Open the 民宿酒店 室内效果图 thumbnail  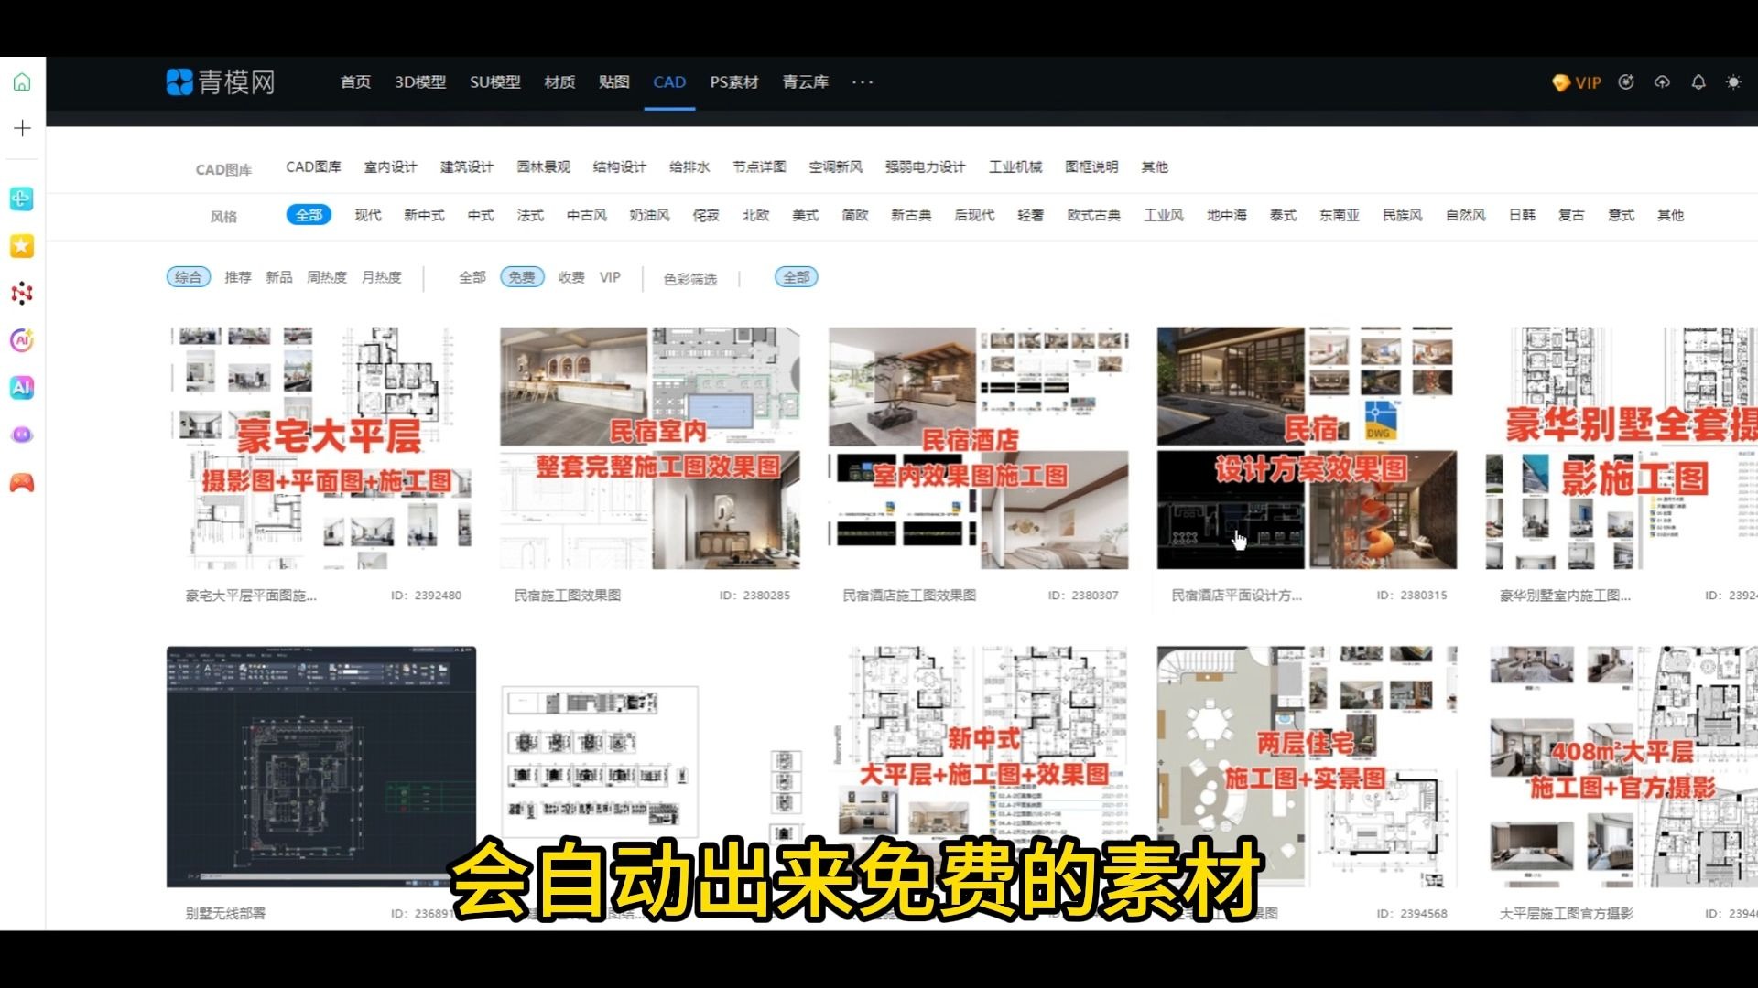979,448
